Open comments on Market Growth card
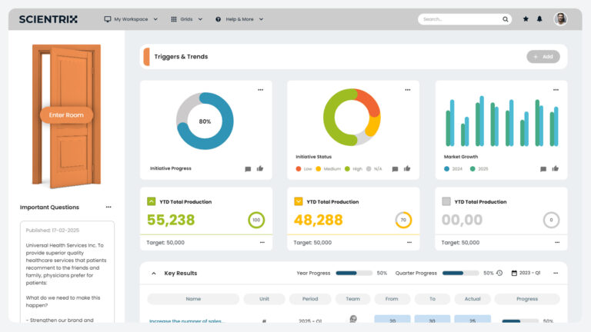This screenshot has width=591, height=332. coord(543,168)
